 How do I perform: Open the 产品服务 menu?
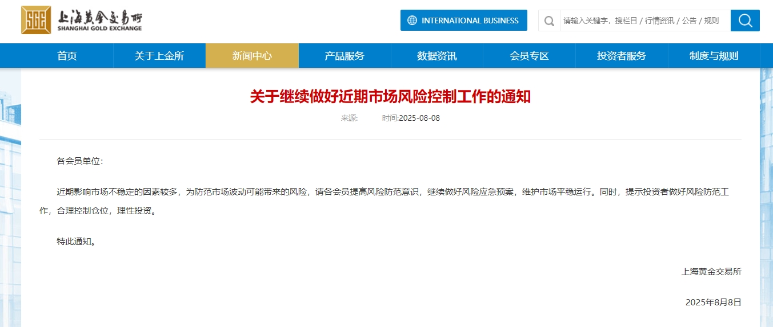pyautogui.click(x=345, y=56)
